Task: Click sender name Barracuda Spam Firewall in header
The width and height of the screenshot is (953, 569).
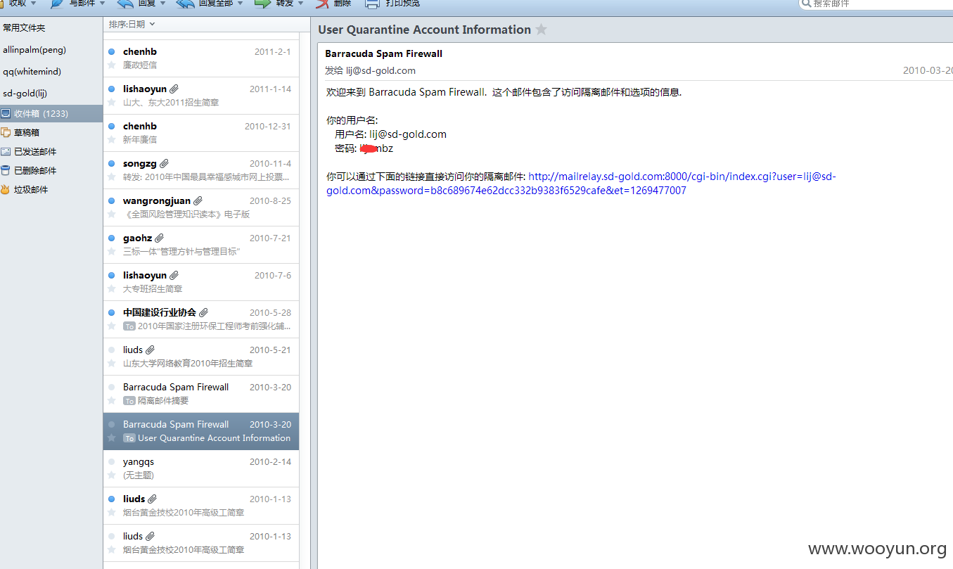Action: [383, 53]
